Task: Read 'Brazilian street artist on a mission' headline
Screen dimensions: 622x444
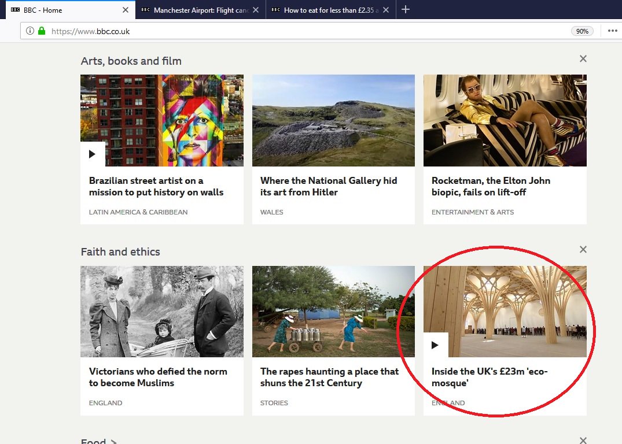Action: click(156, 186)
